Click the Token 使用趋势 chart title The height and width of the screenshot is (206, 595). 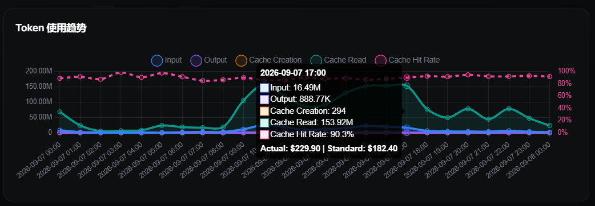[51, 28]
